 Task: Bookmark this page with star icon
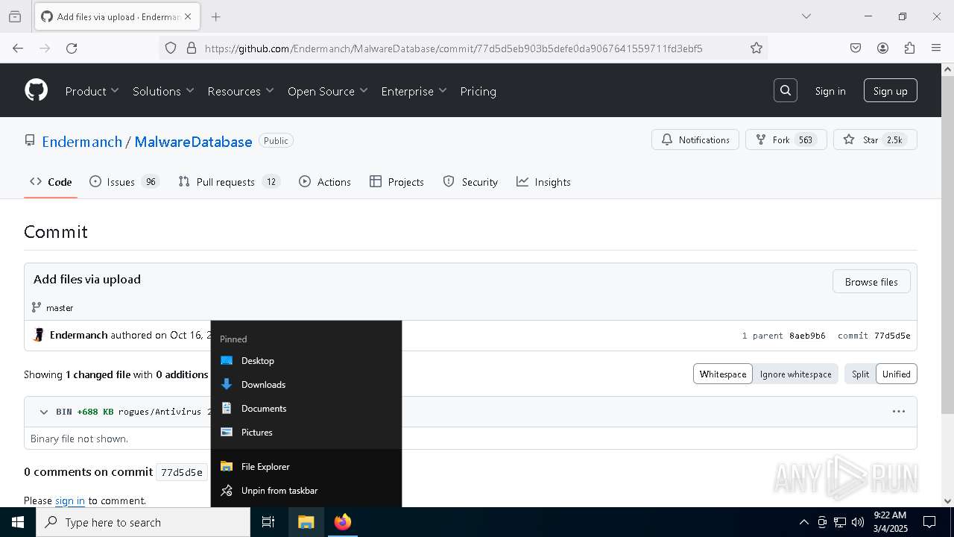(x=756, y=48)
